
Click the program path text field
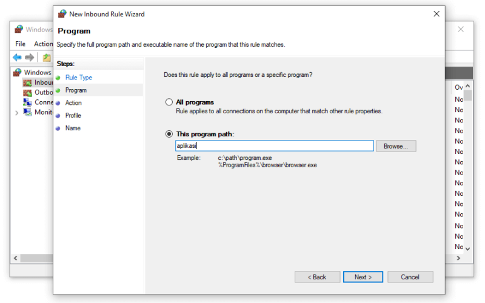[275, 145]
